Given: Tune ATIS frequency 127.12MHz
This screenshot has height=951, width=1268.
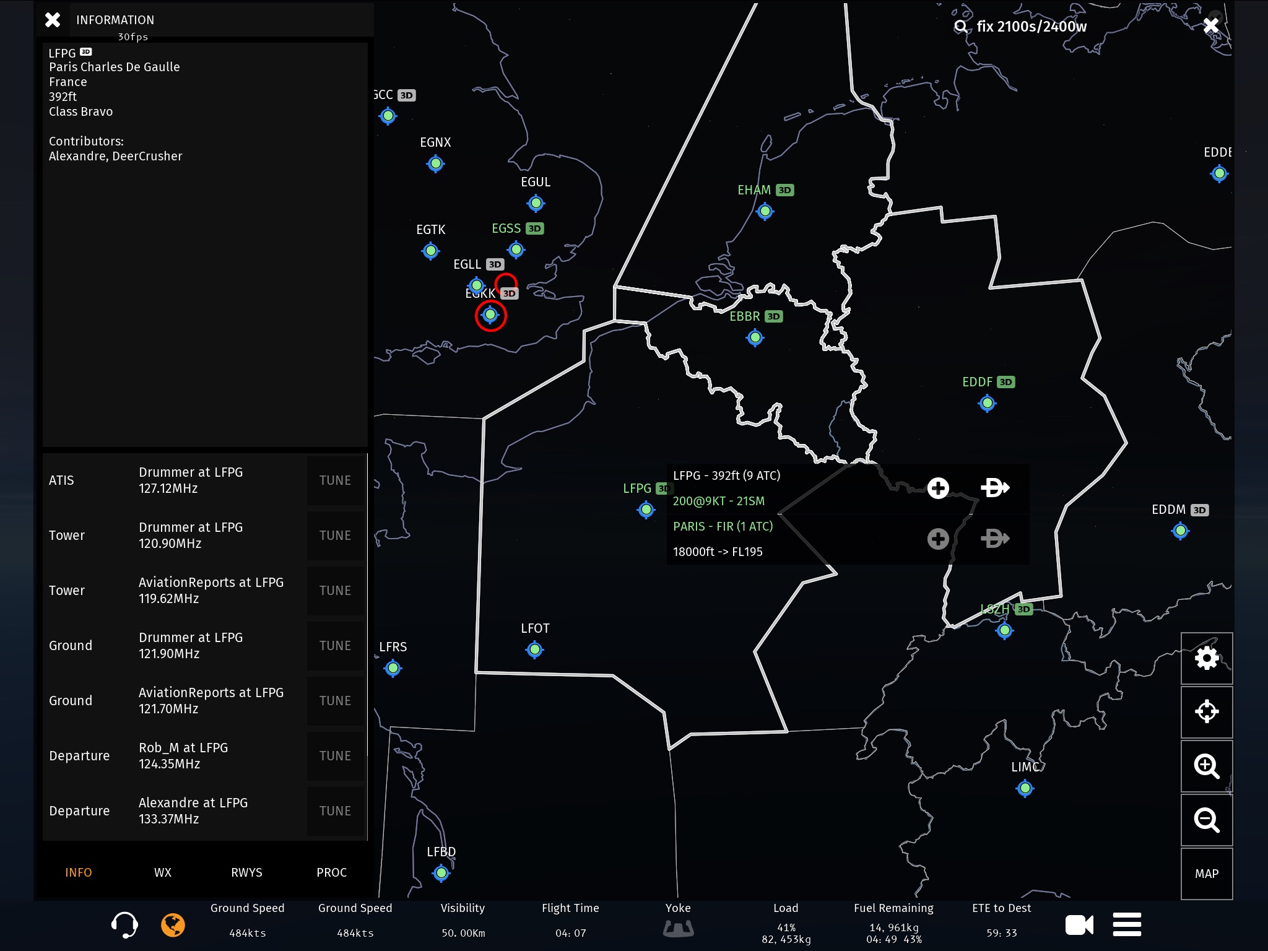Looking at the screenshot, I should [335, 480].
